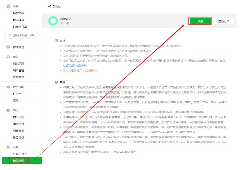Click the 统计 section label
This screenshot has height=170, width=240.
coord(16,110)
